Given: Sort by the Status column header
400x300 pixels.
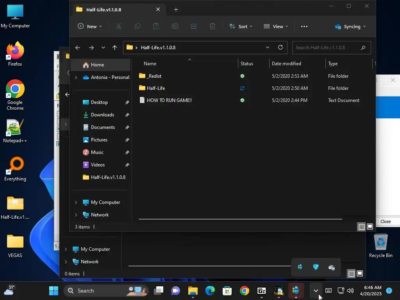Looking at the screenshot, I should point(247,64).
